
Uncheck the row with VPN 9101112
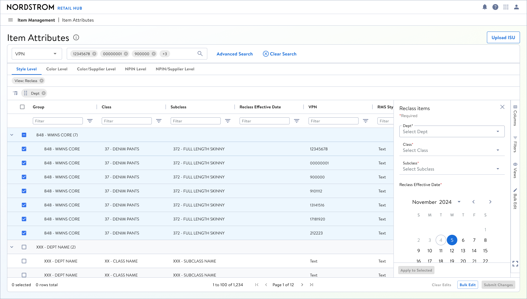coord(24,191)
